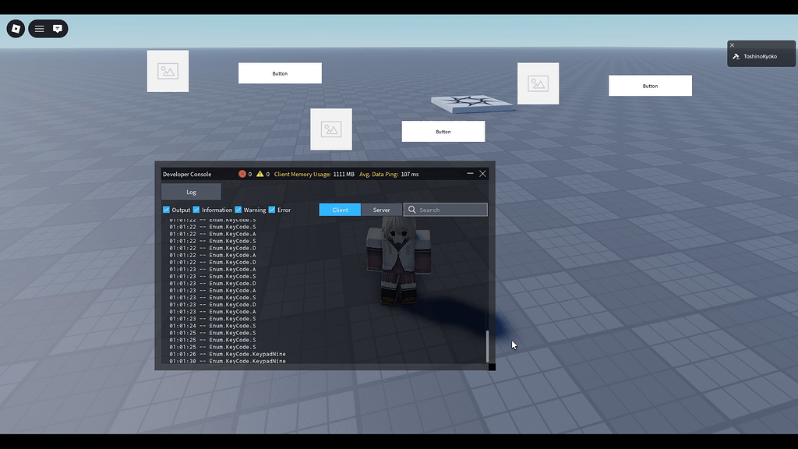Screen dimensions: 798x449
Task: Toggle the chat bubble icon
Action: coord(58,29)
